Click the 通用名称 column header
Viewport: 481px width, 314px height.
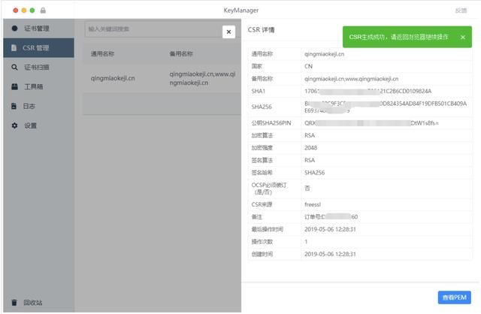(x=103, y=54)
